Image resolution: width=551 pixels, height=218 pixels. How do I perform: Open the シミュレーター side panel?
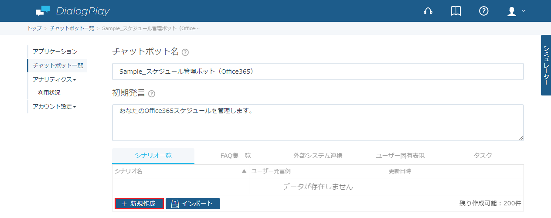click(x=546, y=65)
